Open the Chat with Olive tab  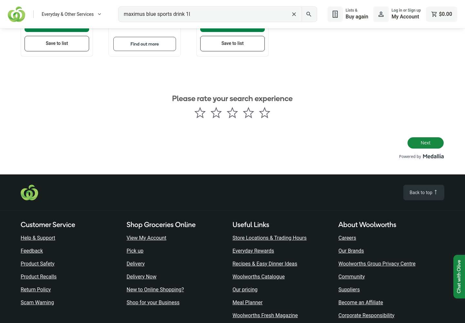pyautogui.click(x=459, y=276)
